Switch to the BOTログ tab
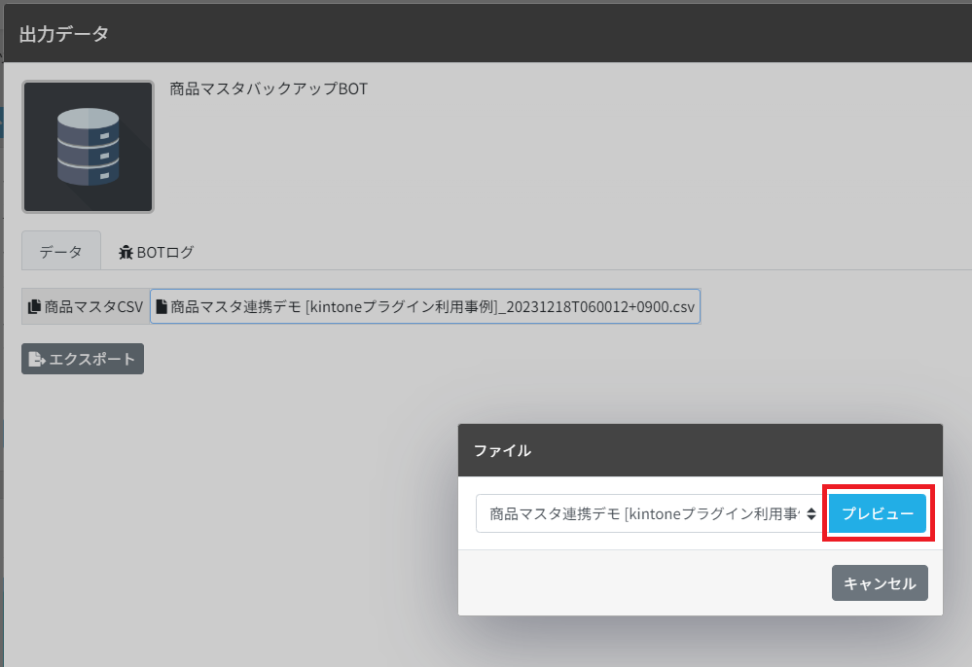The height and width of the screenshot is (667, 972). [x=157, y=252]
